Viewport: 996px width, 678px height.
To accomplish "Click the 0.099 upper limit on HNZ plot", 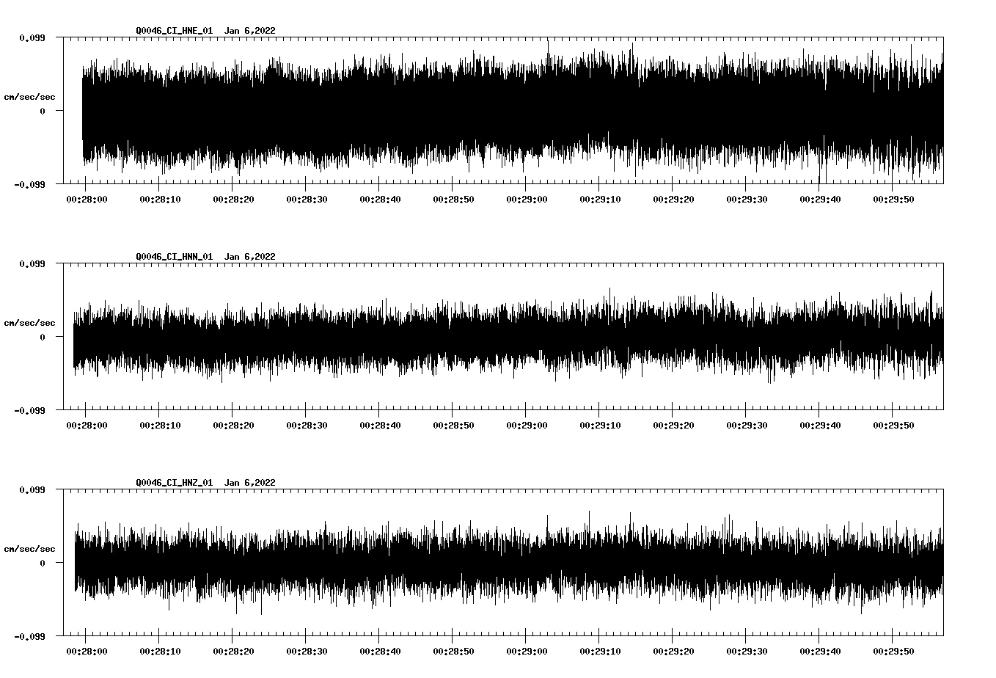I will tap(32, 489).
